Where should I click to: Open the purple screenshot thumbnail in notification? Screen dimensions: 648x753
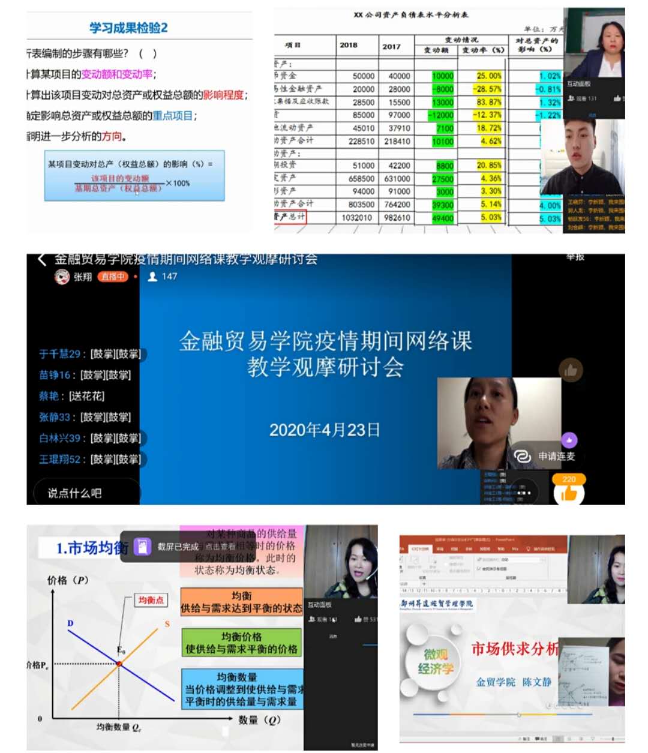(x=142, y=547)
